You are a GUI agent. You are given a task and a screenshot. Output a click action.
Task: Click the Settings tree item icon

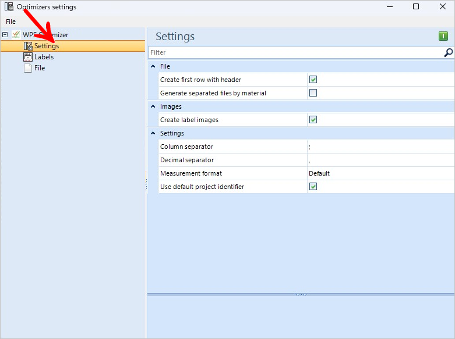point(28,46)
